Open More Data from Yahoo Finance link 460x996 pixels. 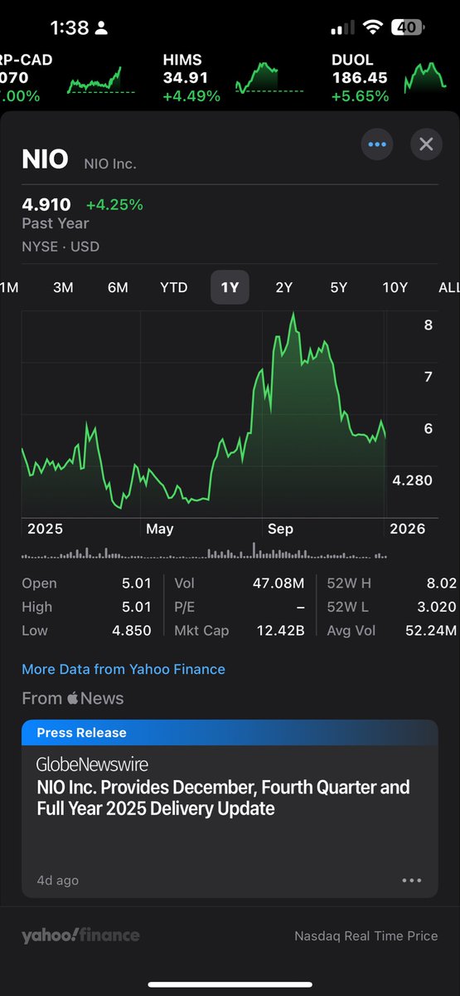click(123, 669)
